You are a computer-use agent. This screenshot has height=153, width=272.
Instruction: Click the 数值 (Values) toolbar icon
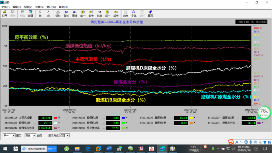30,14
